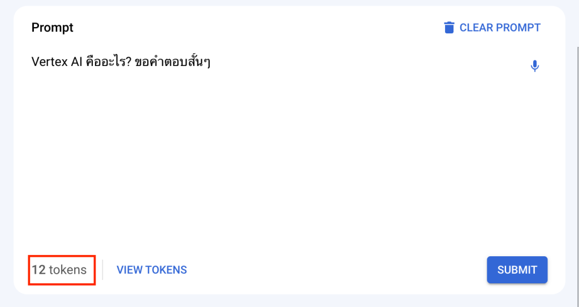Place cursor after the ๆ character
Viewport: 579px width, 307px height.
[x=210, y=63]
